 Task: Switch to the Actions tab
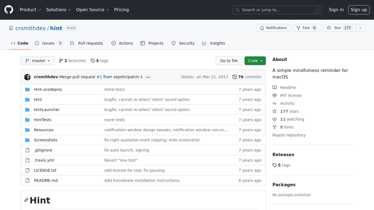click(x=122, y=43)
